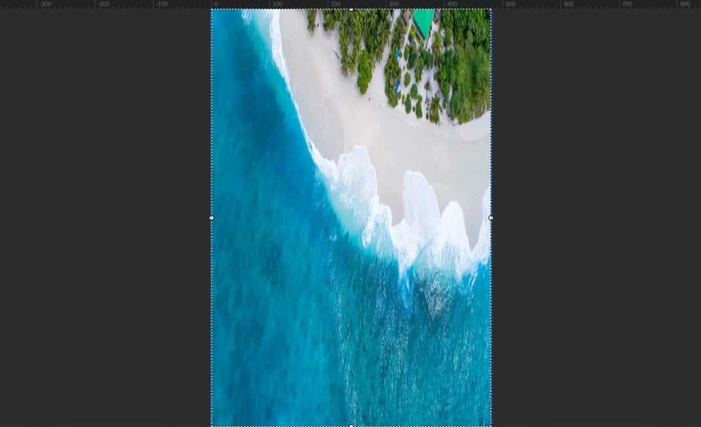The width and height of the screenshot is (701, 427).
Task: Click the ruler mark labeled -300
Action: 45,4
